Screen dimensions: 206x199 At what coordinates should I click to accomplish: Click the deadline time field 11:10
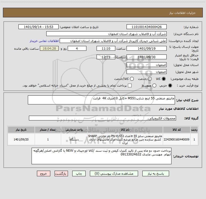[106, 48]
